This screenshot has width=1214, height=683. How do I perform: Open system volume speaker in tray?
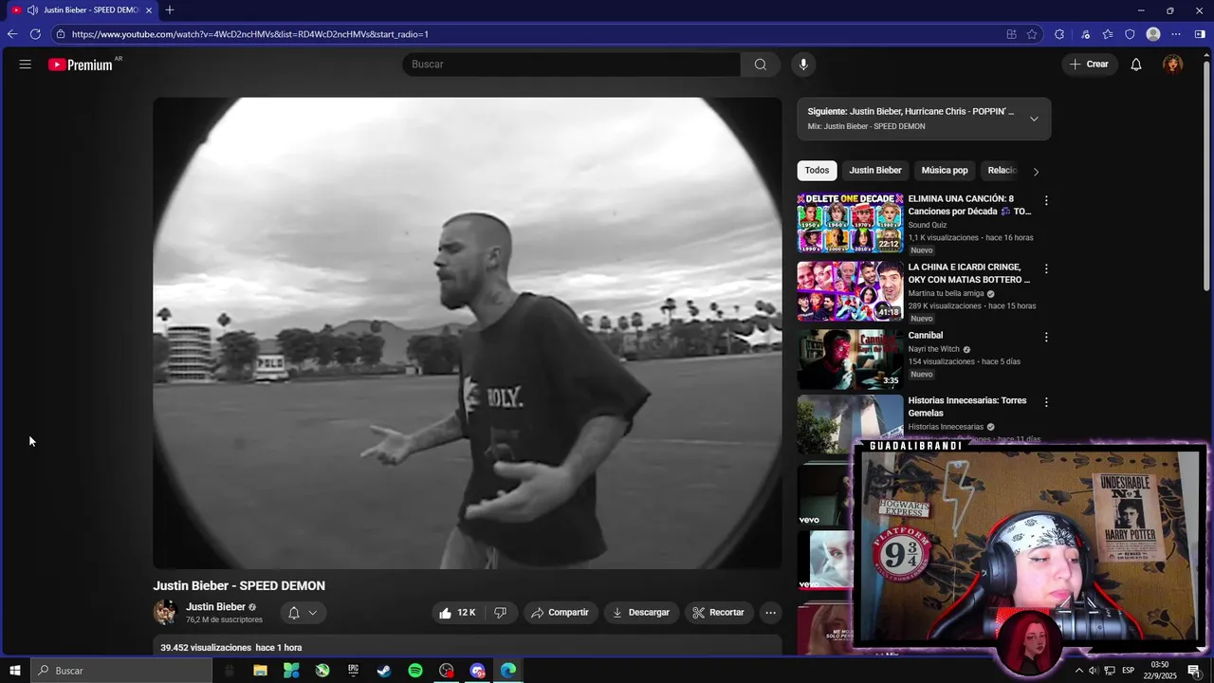tap(1093, 671)
